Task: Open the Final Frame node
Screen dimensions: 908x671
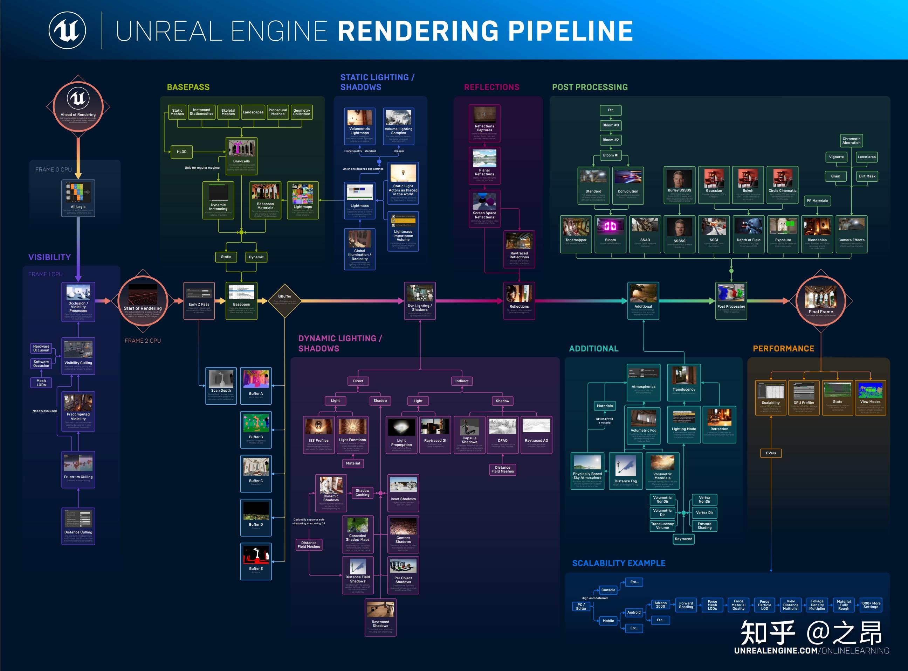Action: click(821, 301)
